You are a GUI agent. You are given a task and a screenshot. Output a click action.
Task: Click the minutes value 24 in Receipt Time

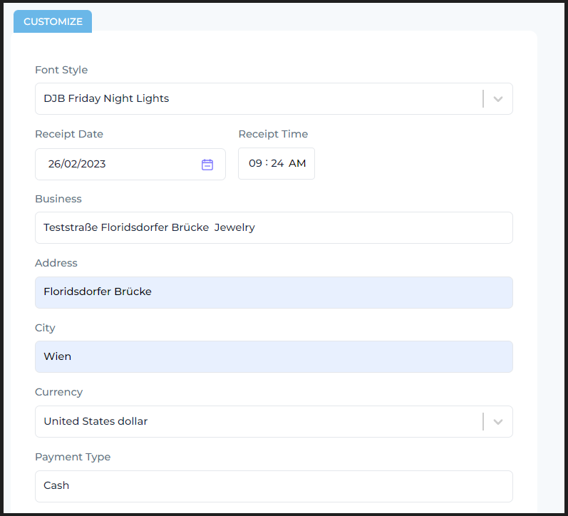[x=277, y=163]
